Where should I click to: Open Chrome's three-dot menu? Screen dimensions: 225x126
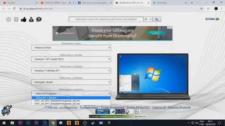pos(221,8)
